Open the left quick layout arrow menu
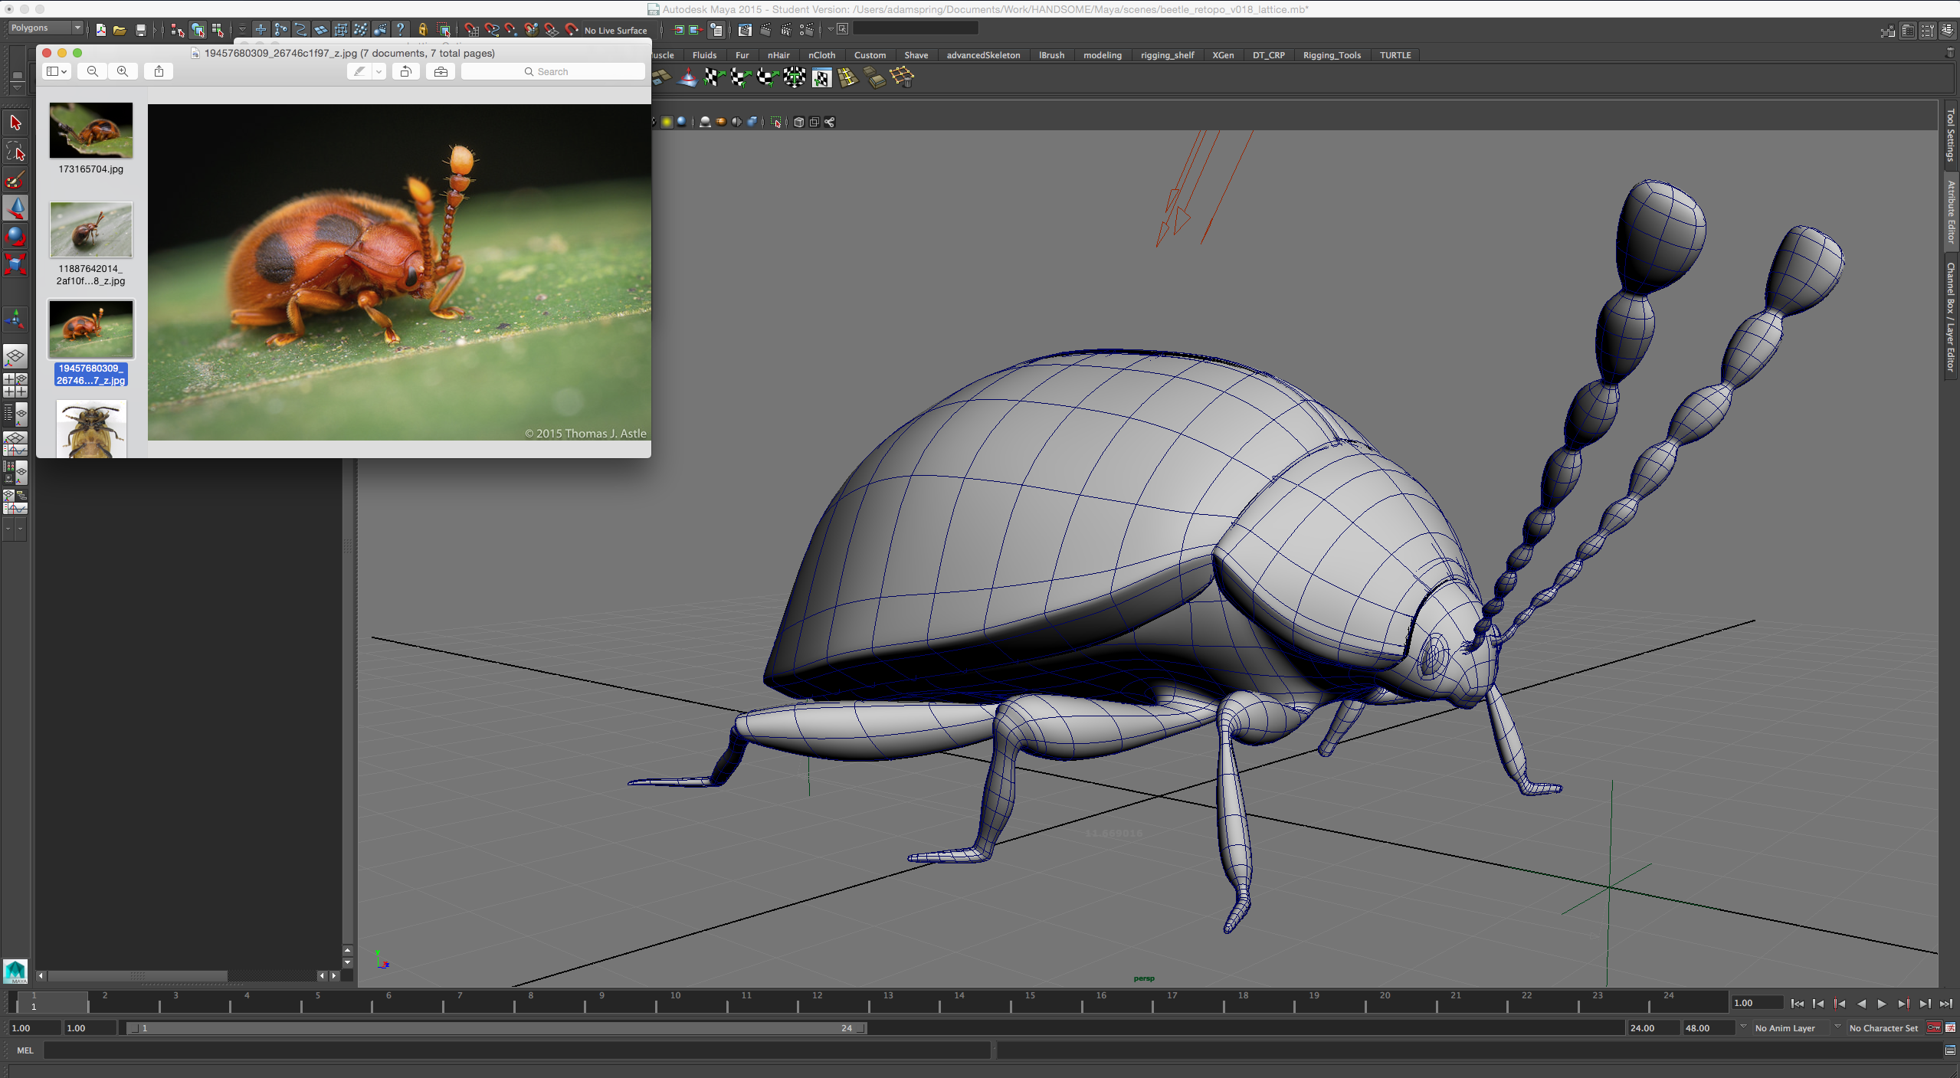 pyautogui.click(x=8, y=528)
